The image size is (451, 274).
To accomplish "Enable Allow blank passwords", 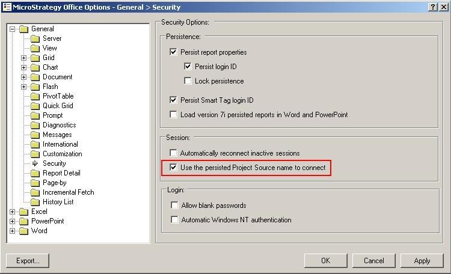I will [174, 205].
